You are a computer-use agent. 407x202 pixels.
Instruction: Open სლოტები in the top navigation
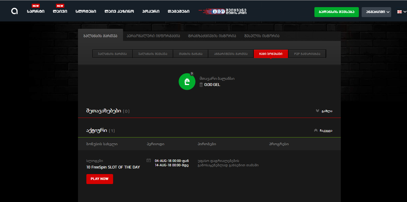[86, 11]
